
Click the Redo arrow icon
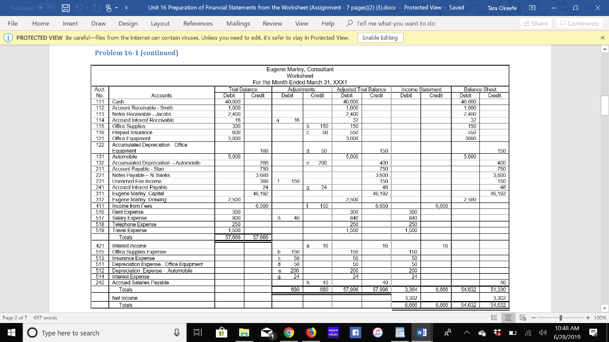(96, 8)
